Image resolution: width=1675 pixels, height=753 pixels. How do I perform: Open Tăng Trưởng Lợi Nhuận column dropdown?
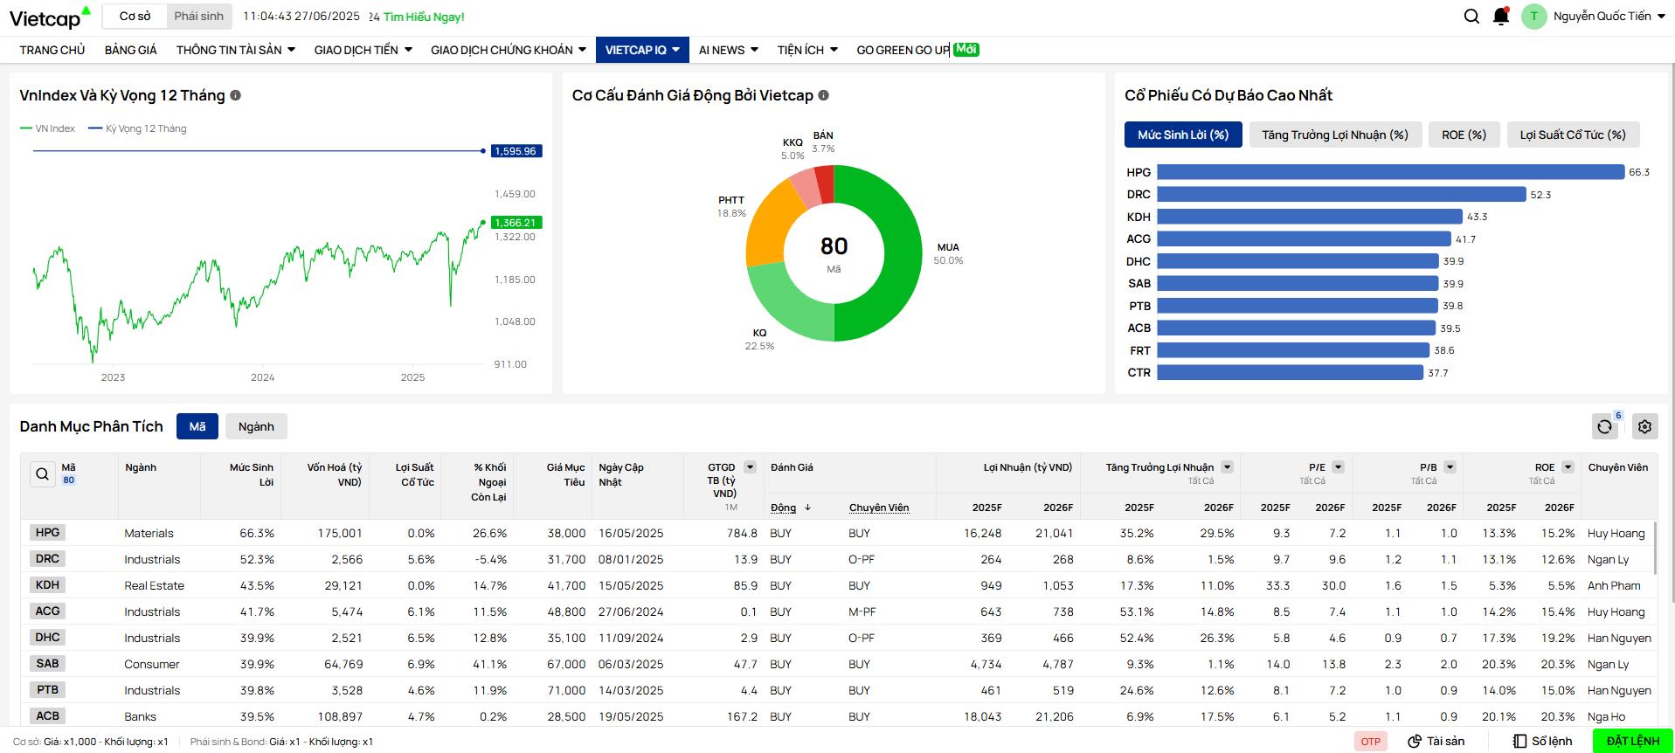pyautogui.click(x=1227, y=467)
